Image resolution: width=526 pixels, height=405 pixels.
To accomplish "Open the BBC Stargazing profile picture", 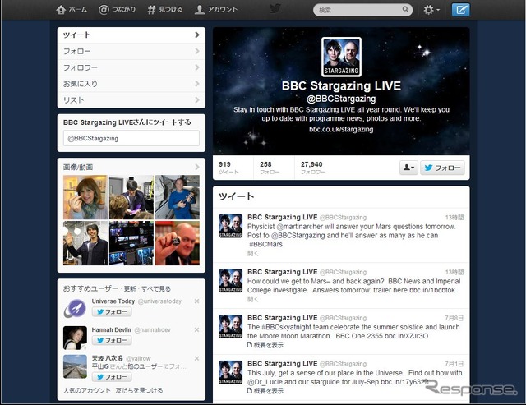I will [x=341, y=57].
